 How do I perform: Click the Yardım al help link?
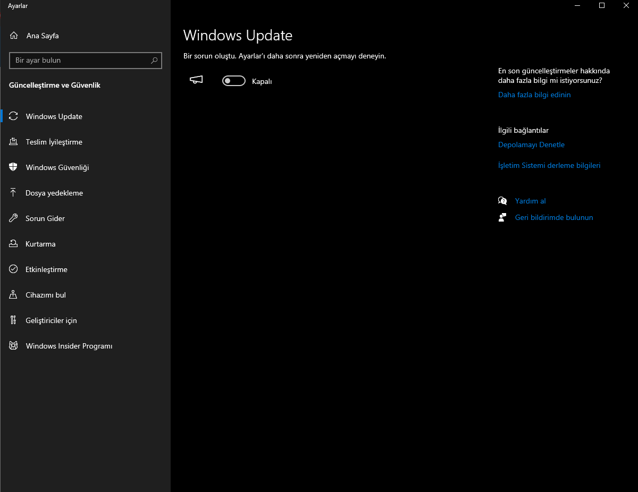pyautogui.click(x=530, y=201)
